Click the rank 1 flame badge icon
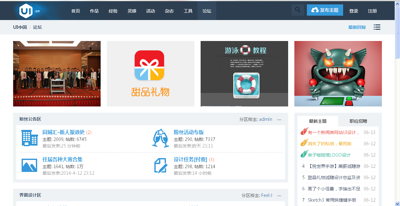400x206 pixels. pos(304,131)
